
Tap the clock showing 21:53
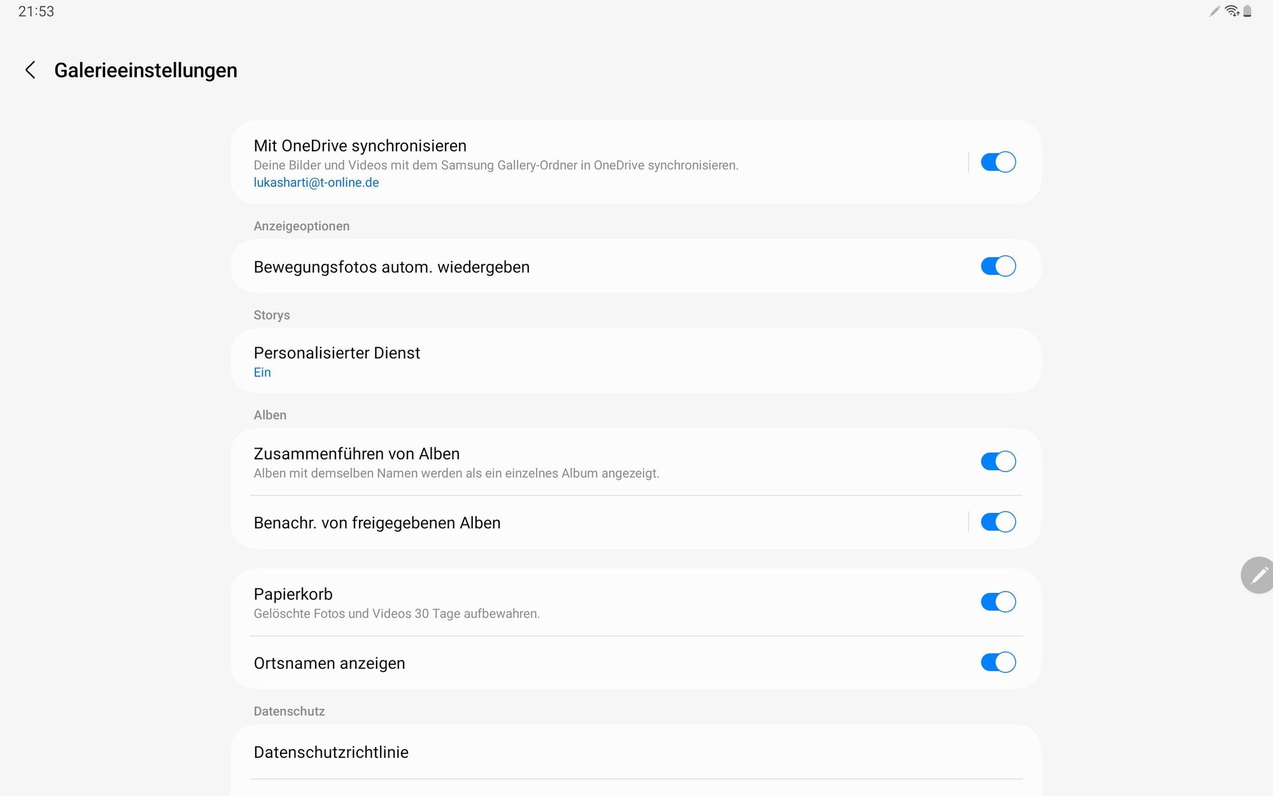pyautogui.click(x=36, y=11)
